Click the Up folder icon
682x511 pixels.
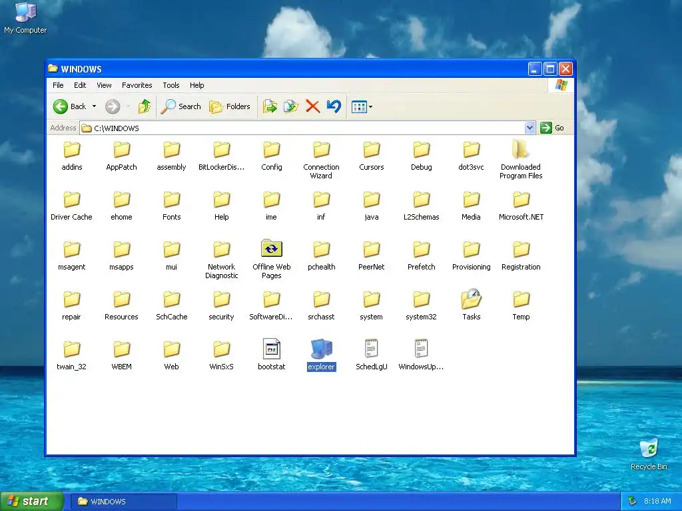tap(145, 106)
